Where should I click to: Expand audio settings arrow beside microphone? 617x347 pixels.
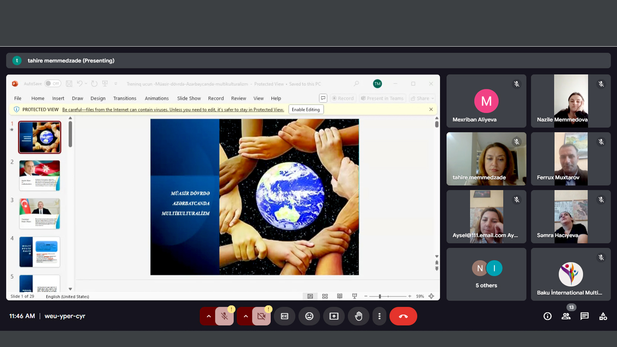click(x=209, y=316)
